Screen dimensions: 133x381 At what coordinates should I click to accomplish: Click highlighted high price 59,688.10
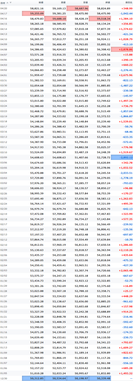tap(55, 18)
